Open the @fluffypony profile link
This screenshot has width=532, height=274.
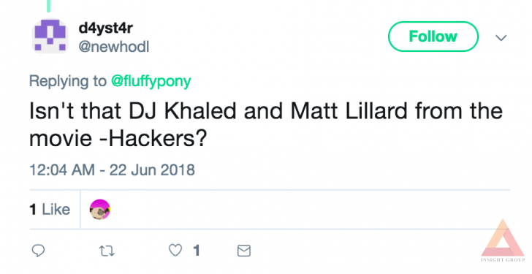pyautogui.click(x=151, y=81)
